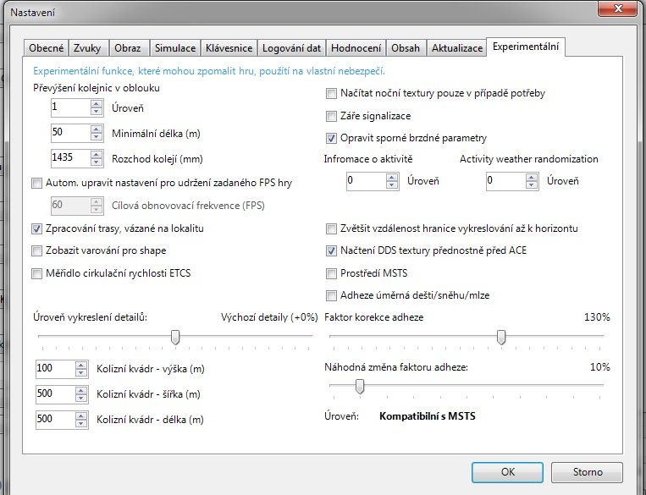Click the OK button

(x=507, y=472)
